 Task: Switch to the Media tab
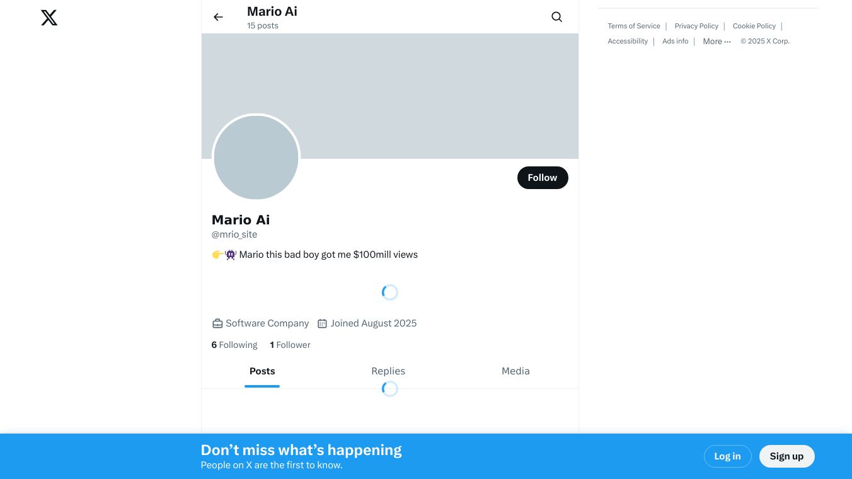515,371
